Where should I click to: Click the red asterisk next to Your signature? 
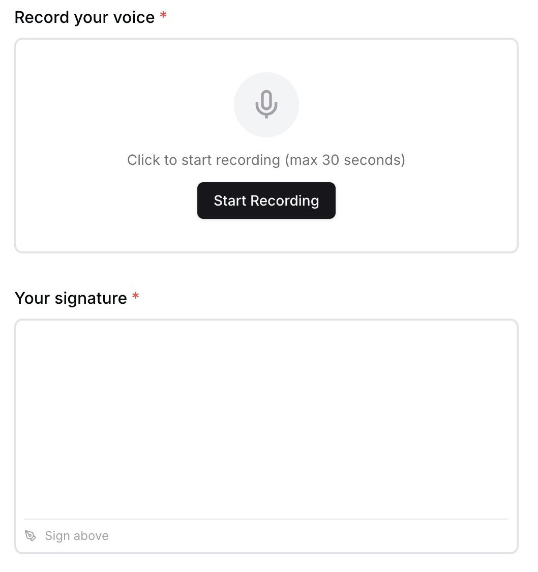135,296
